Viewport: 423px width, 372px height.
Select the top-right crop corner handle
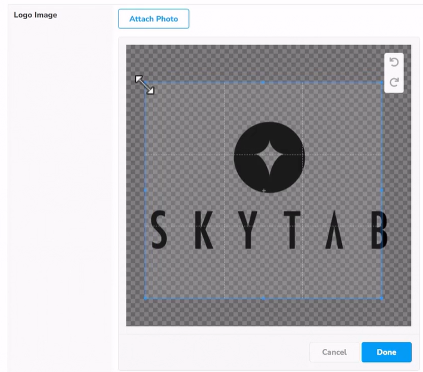(x=381, y=83)
